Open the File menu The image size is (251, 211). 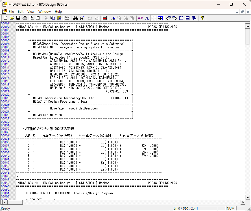11,12
